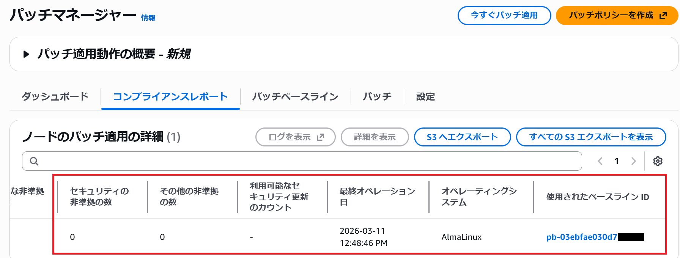Viewport: 680px width, 258px height.
Task: Go to previous page arrow
Action: pyautogui.click(x=600, y=161)
